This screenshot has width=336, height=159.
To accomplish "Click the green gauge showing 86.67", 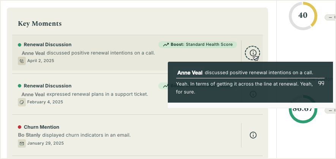I will 303,109.
